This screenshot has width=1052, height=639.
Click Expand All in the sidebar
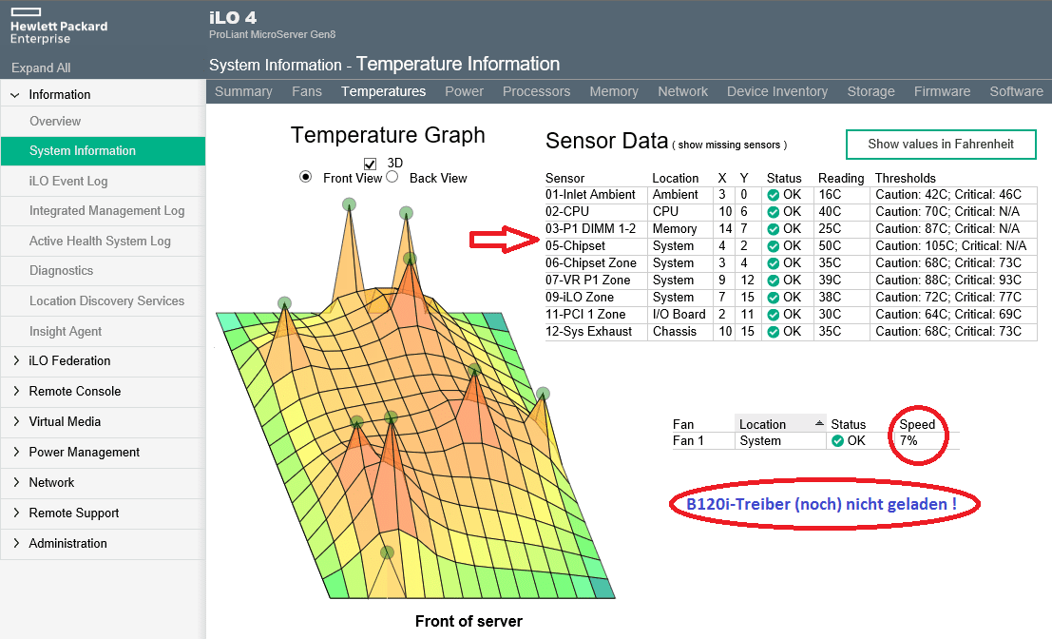point(41,68)
